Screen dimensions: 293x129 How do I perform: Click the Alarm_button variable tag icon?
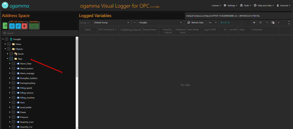coord(18,68)
